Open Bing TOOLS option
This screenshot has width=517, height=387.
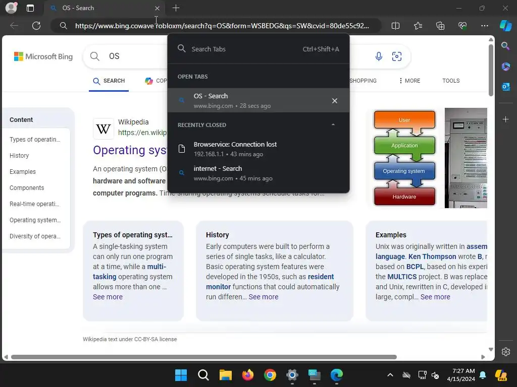pyautogui.click(x=451, y=81)
